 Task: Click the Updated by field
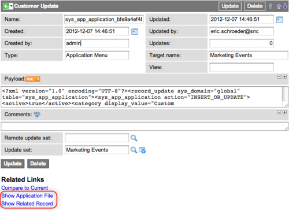pyautogui.click(x=242, y=31)
